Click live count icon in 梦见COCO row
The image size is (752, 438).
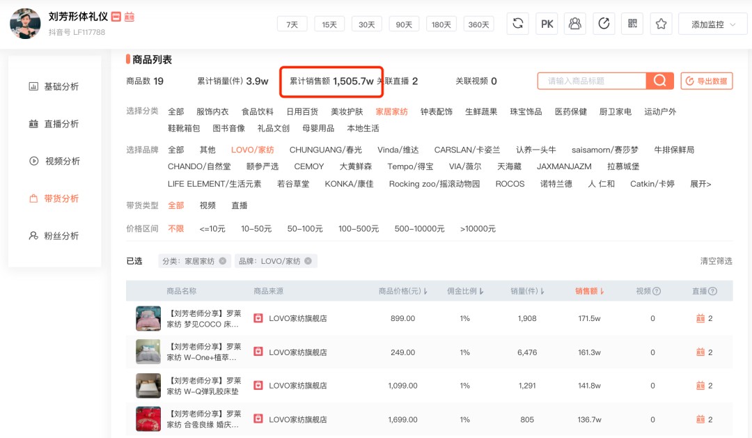[700, 318]
